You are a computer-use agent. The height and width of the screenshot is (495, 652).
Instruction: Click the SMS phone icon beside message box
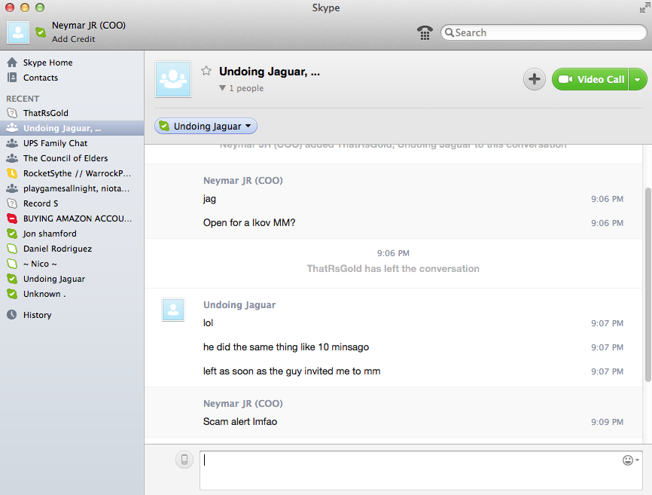click(x=184, y=460)
